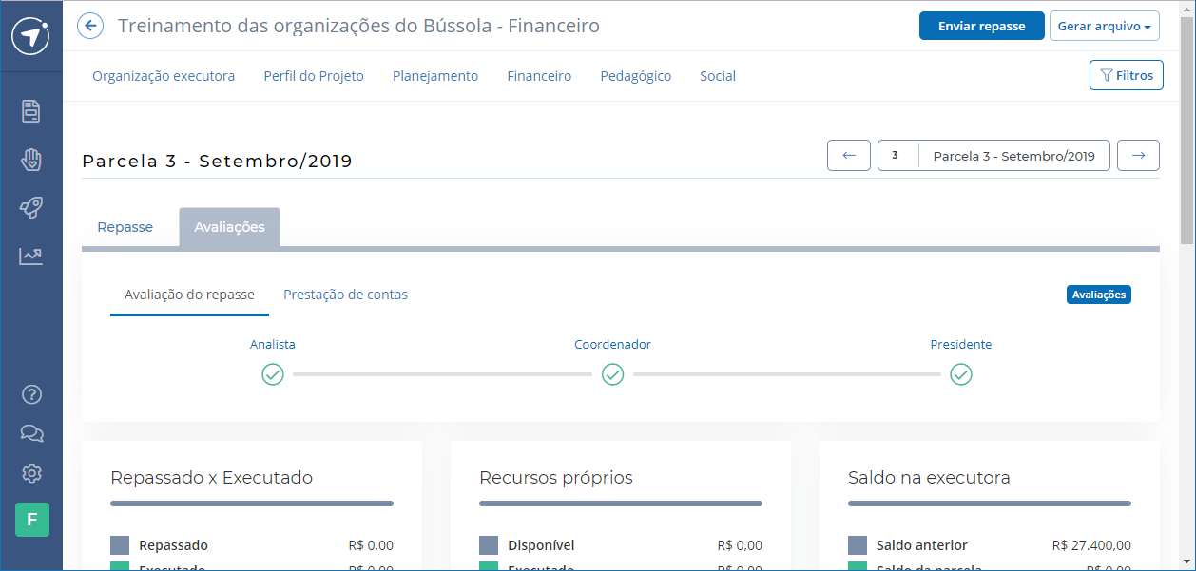Click the Recursos próprios card title
1196x571 pixels.
coord(556,477)
